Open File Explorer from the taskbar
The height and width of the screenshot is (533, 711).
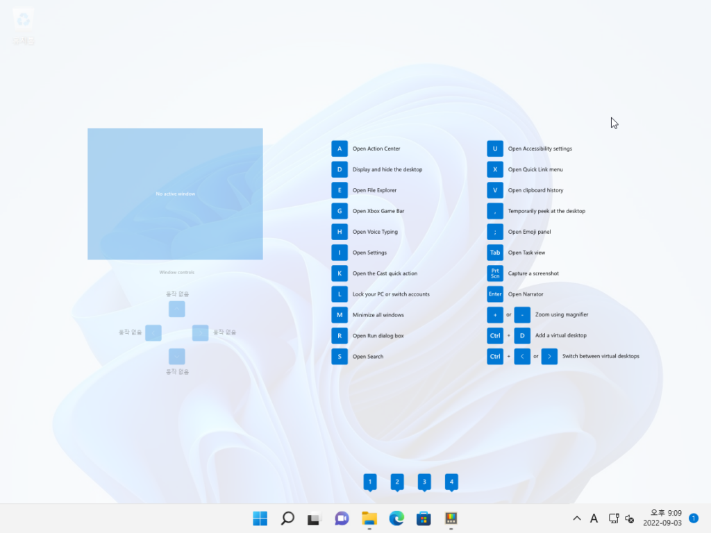coord(369,518)
